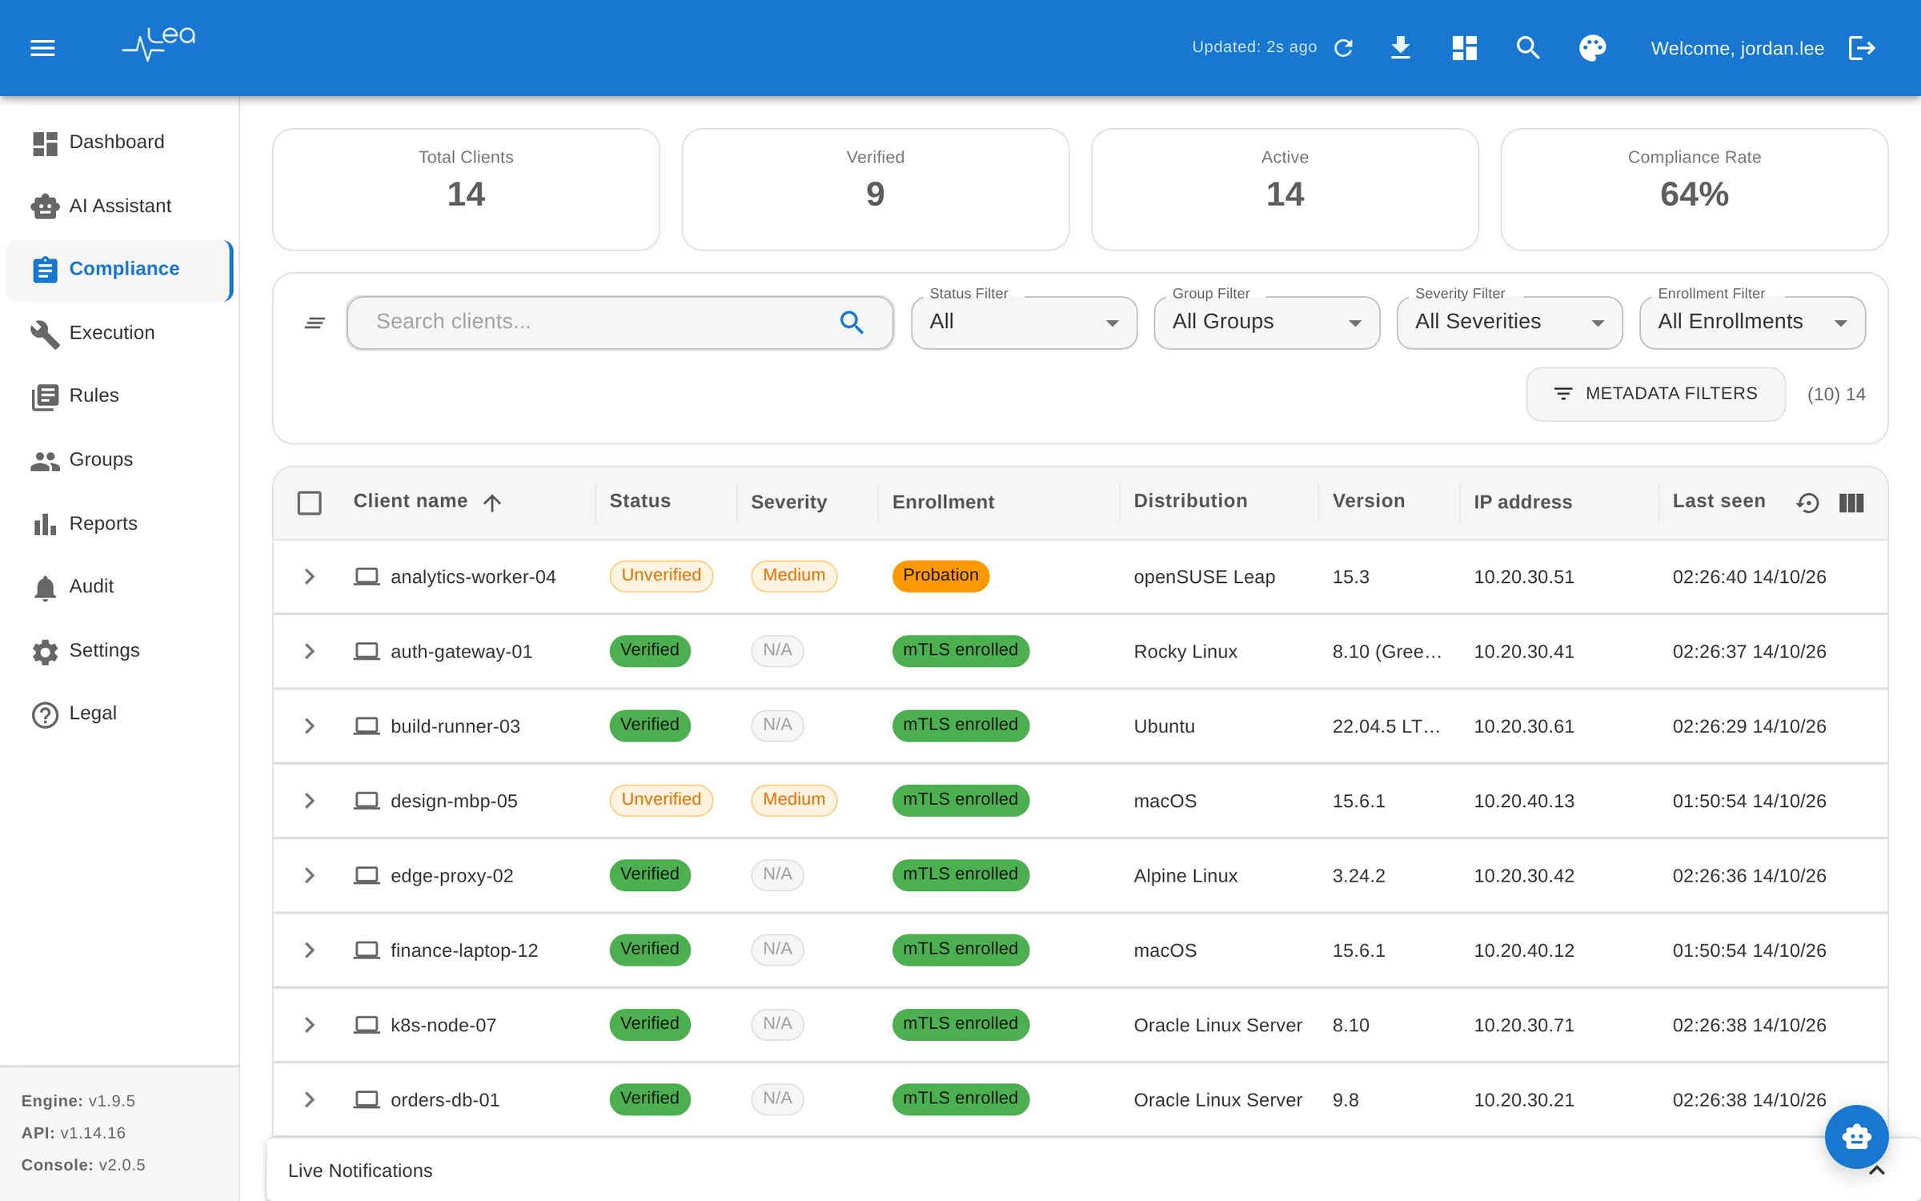Click the Lea logo in header
Image resolution: width=1921 pixels, height=1201 pixels.
[x=158, y=45]
